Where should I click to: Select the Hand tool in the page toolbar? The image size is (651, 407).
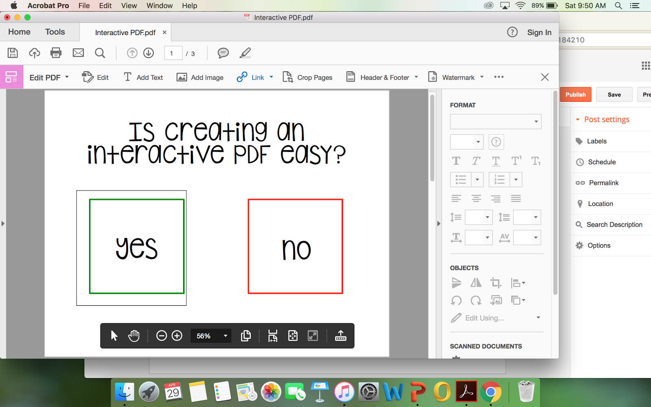point(133,336)
